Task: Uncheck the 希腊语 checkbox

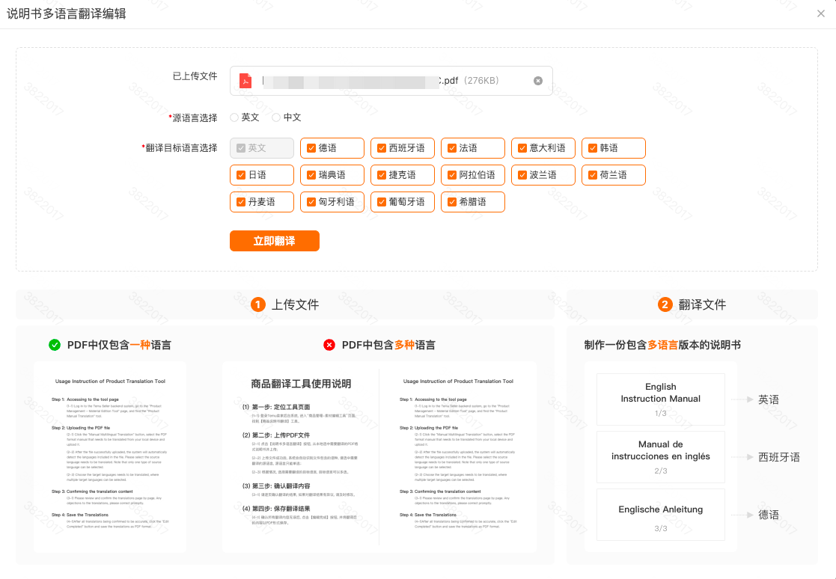Action: pos(451,202)
